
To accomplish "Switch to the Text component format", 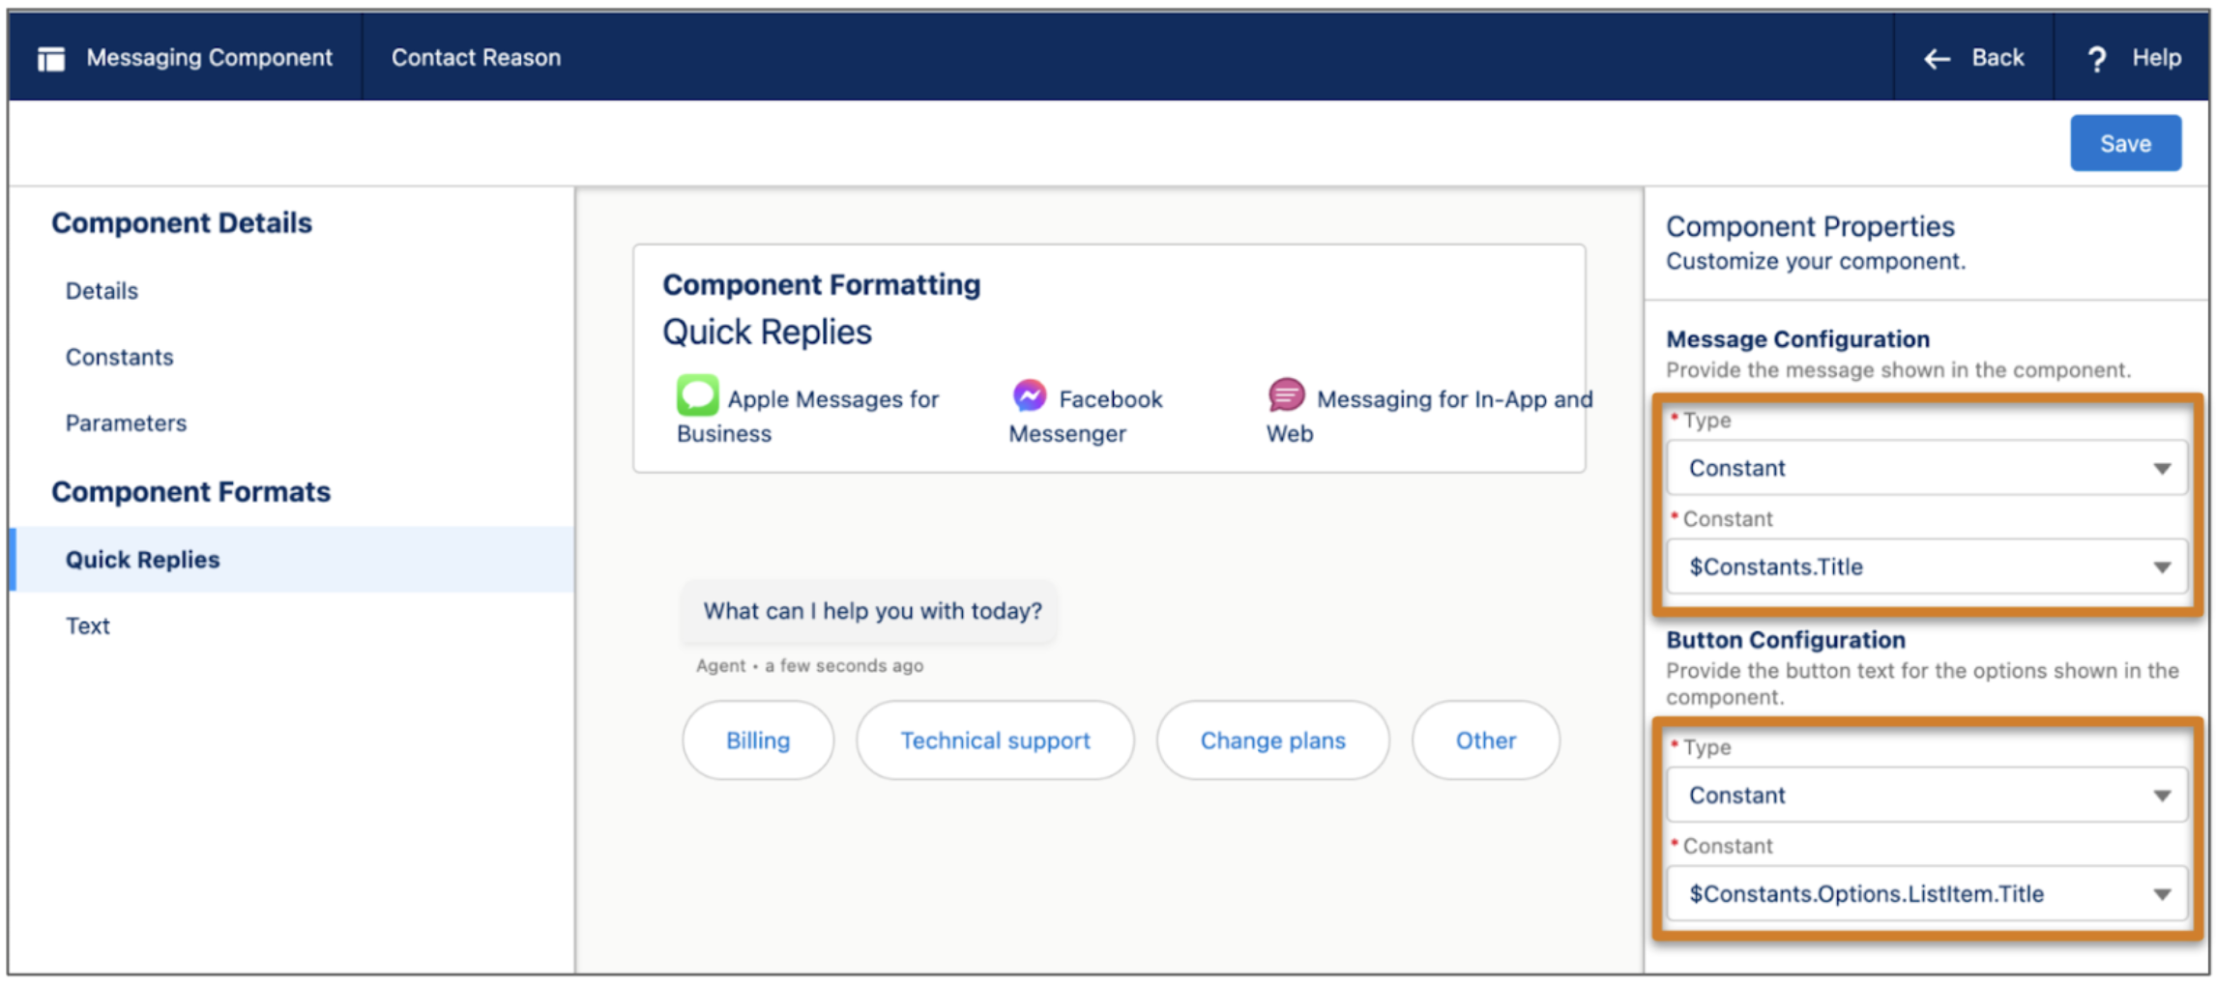I will click(x=88, y=625).
